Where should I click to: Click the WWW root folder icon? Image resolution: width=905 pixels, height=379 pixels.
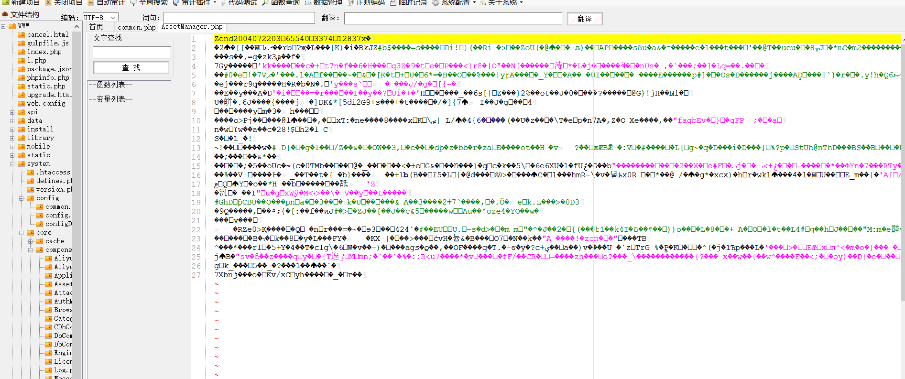(x=13, y=26)
